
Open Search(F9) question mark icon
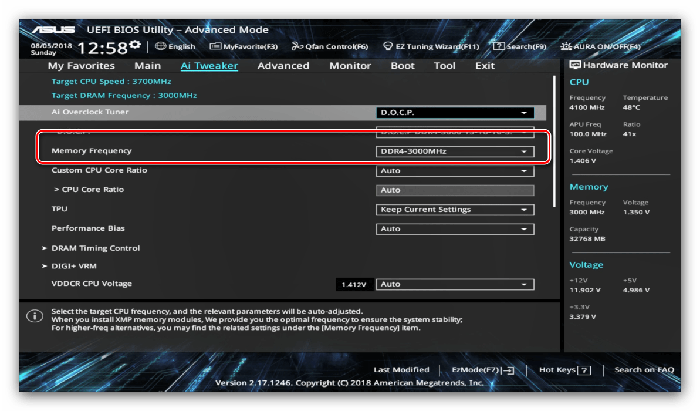(499, 46)
